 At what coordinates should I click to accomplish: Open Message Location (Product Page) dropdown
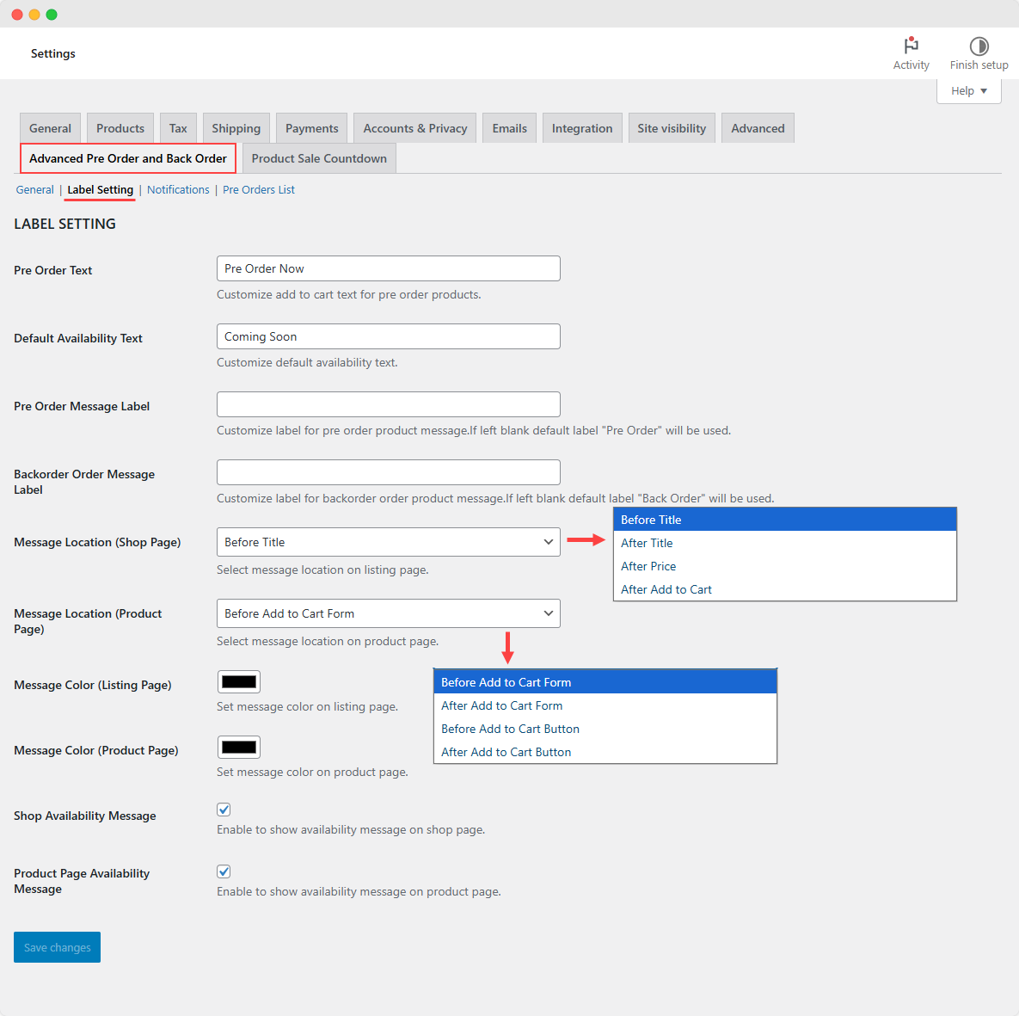click(x=388, y=613)
